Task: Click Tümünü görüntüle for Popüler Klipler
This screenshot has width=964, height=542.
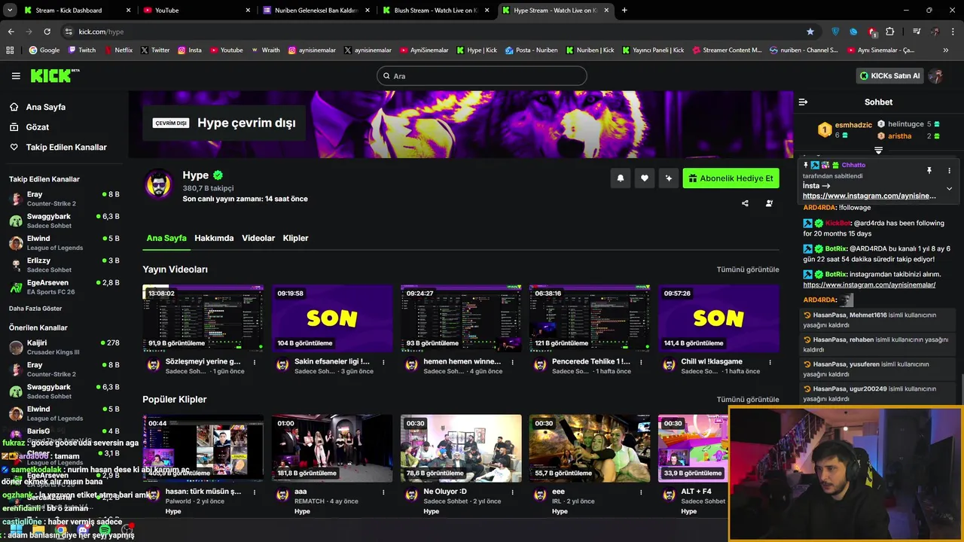Action: coord(748,400)
